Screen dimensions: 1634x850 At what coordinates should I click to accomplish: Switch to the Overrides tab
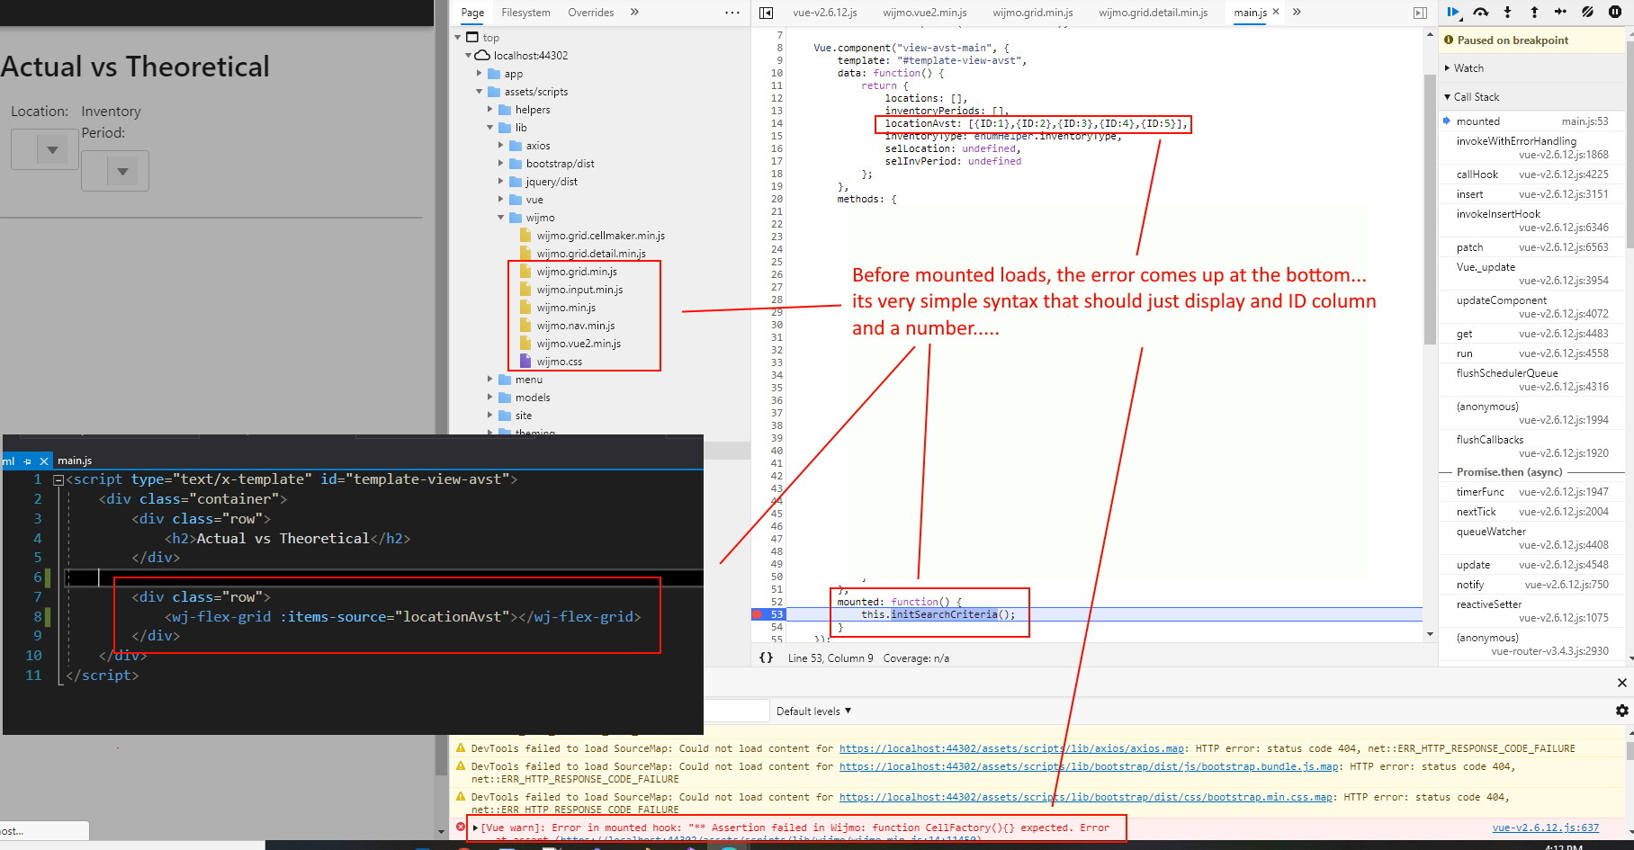click(591, 13)
